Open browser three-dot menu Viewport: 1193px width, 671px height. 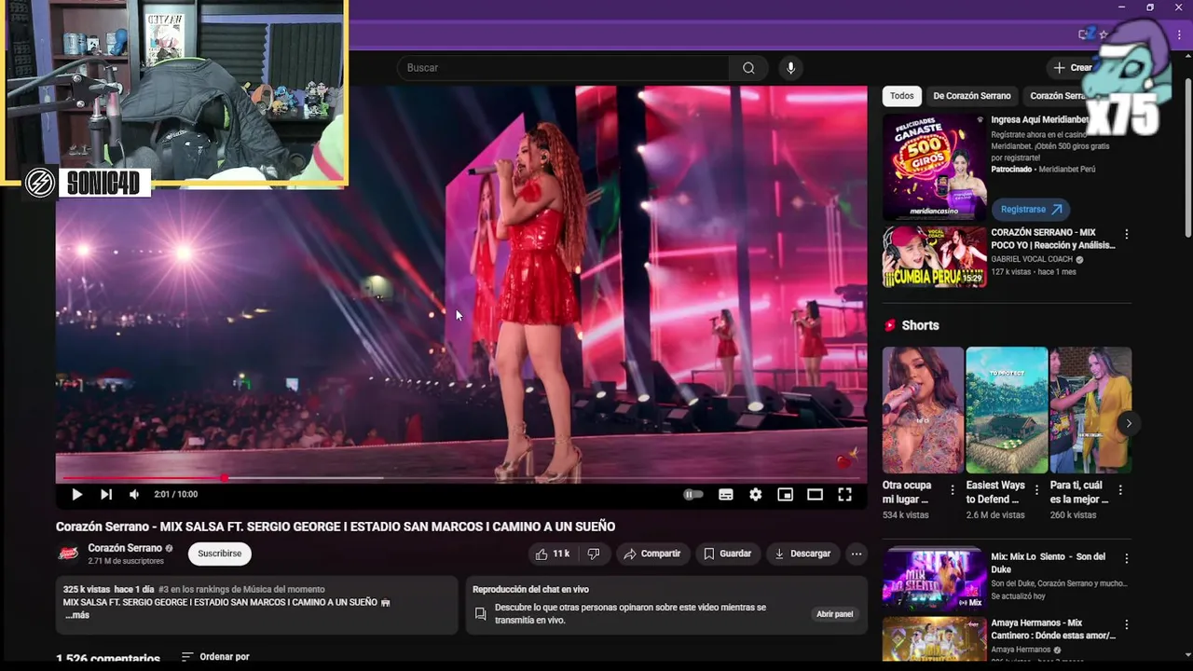point(1179,34)
